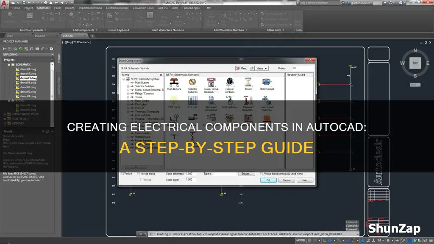Screen dimensions: 434x244
Task: Expand Edit Wires/Wire Numbers panel dropdown
Action: pos(231,30)
